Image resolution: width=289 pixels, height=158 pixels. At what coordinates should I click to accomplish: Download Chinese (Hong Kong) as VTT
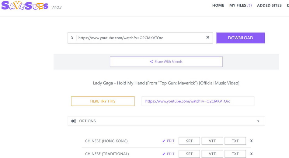coord(212,141)
